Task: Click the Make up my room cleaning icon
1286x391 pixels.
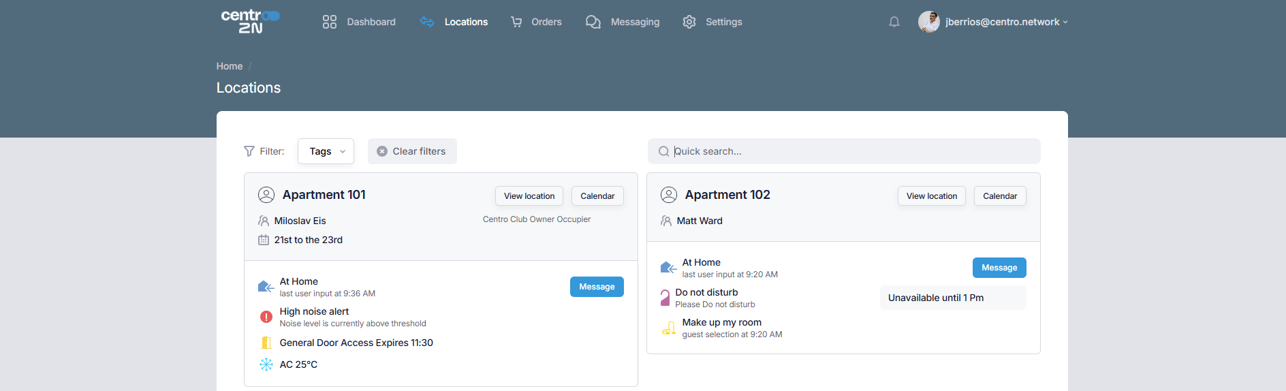Action: (x=669, y=328)
